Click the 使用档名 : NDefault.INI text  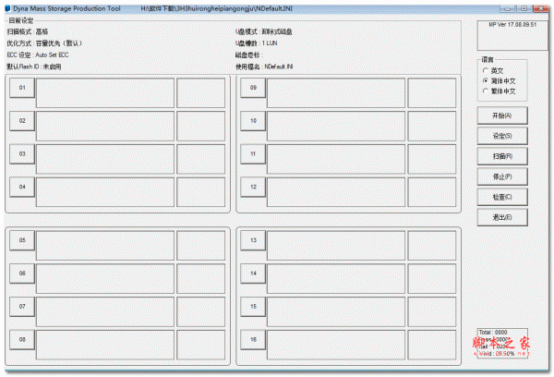(264, 67)
